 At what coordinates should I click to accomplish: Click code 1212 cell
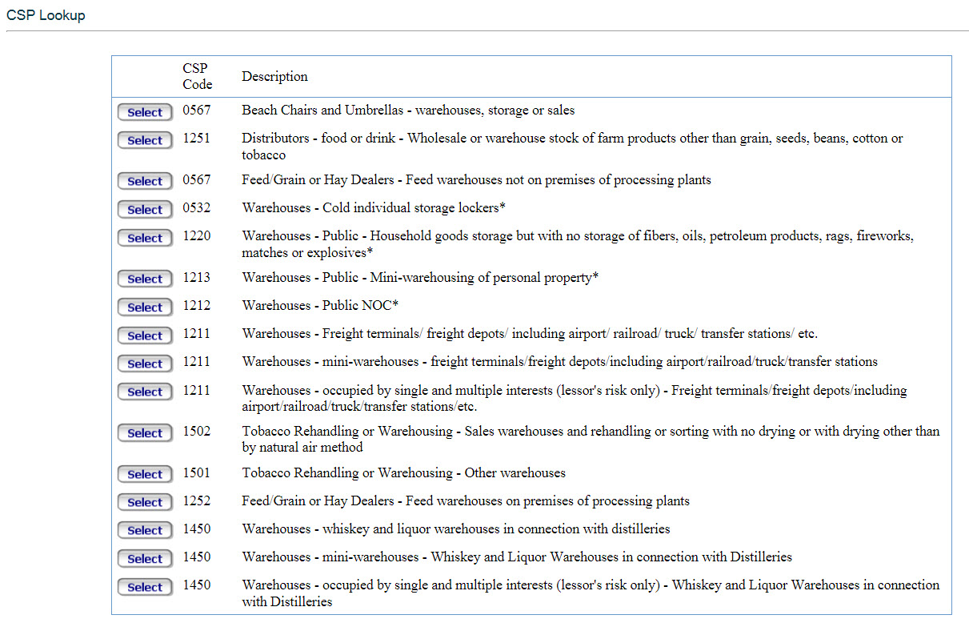[197, 306]
